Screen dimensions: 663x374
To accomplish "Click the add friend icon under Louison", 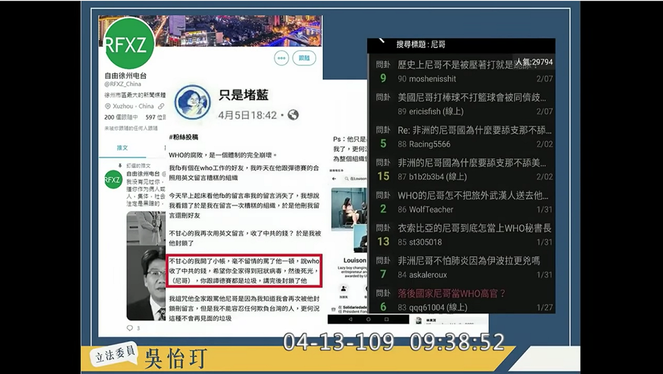I will 343,288.
